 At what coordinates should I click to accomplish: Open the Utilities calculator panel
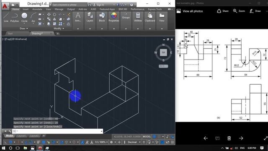tap(138, 17)
